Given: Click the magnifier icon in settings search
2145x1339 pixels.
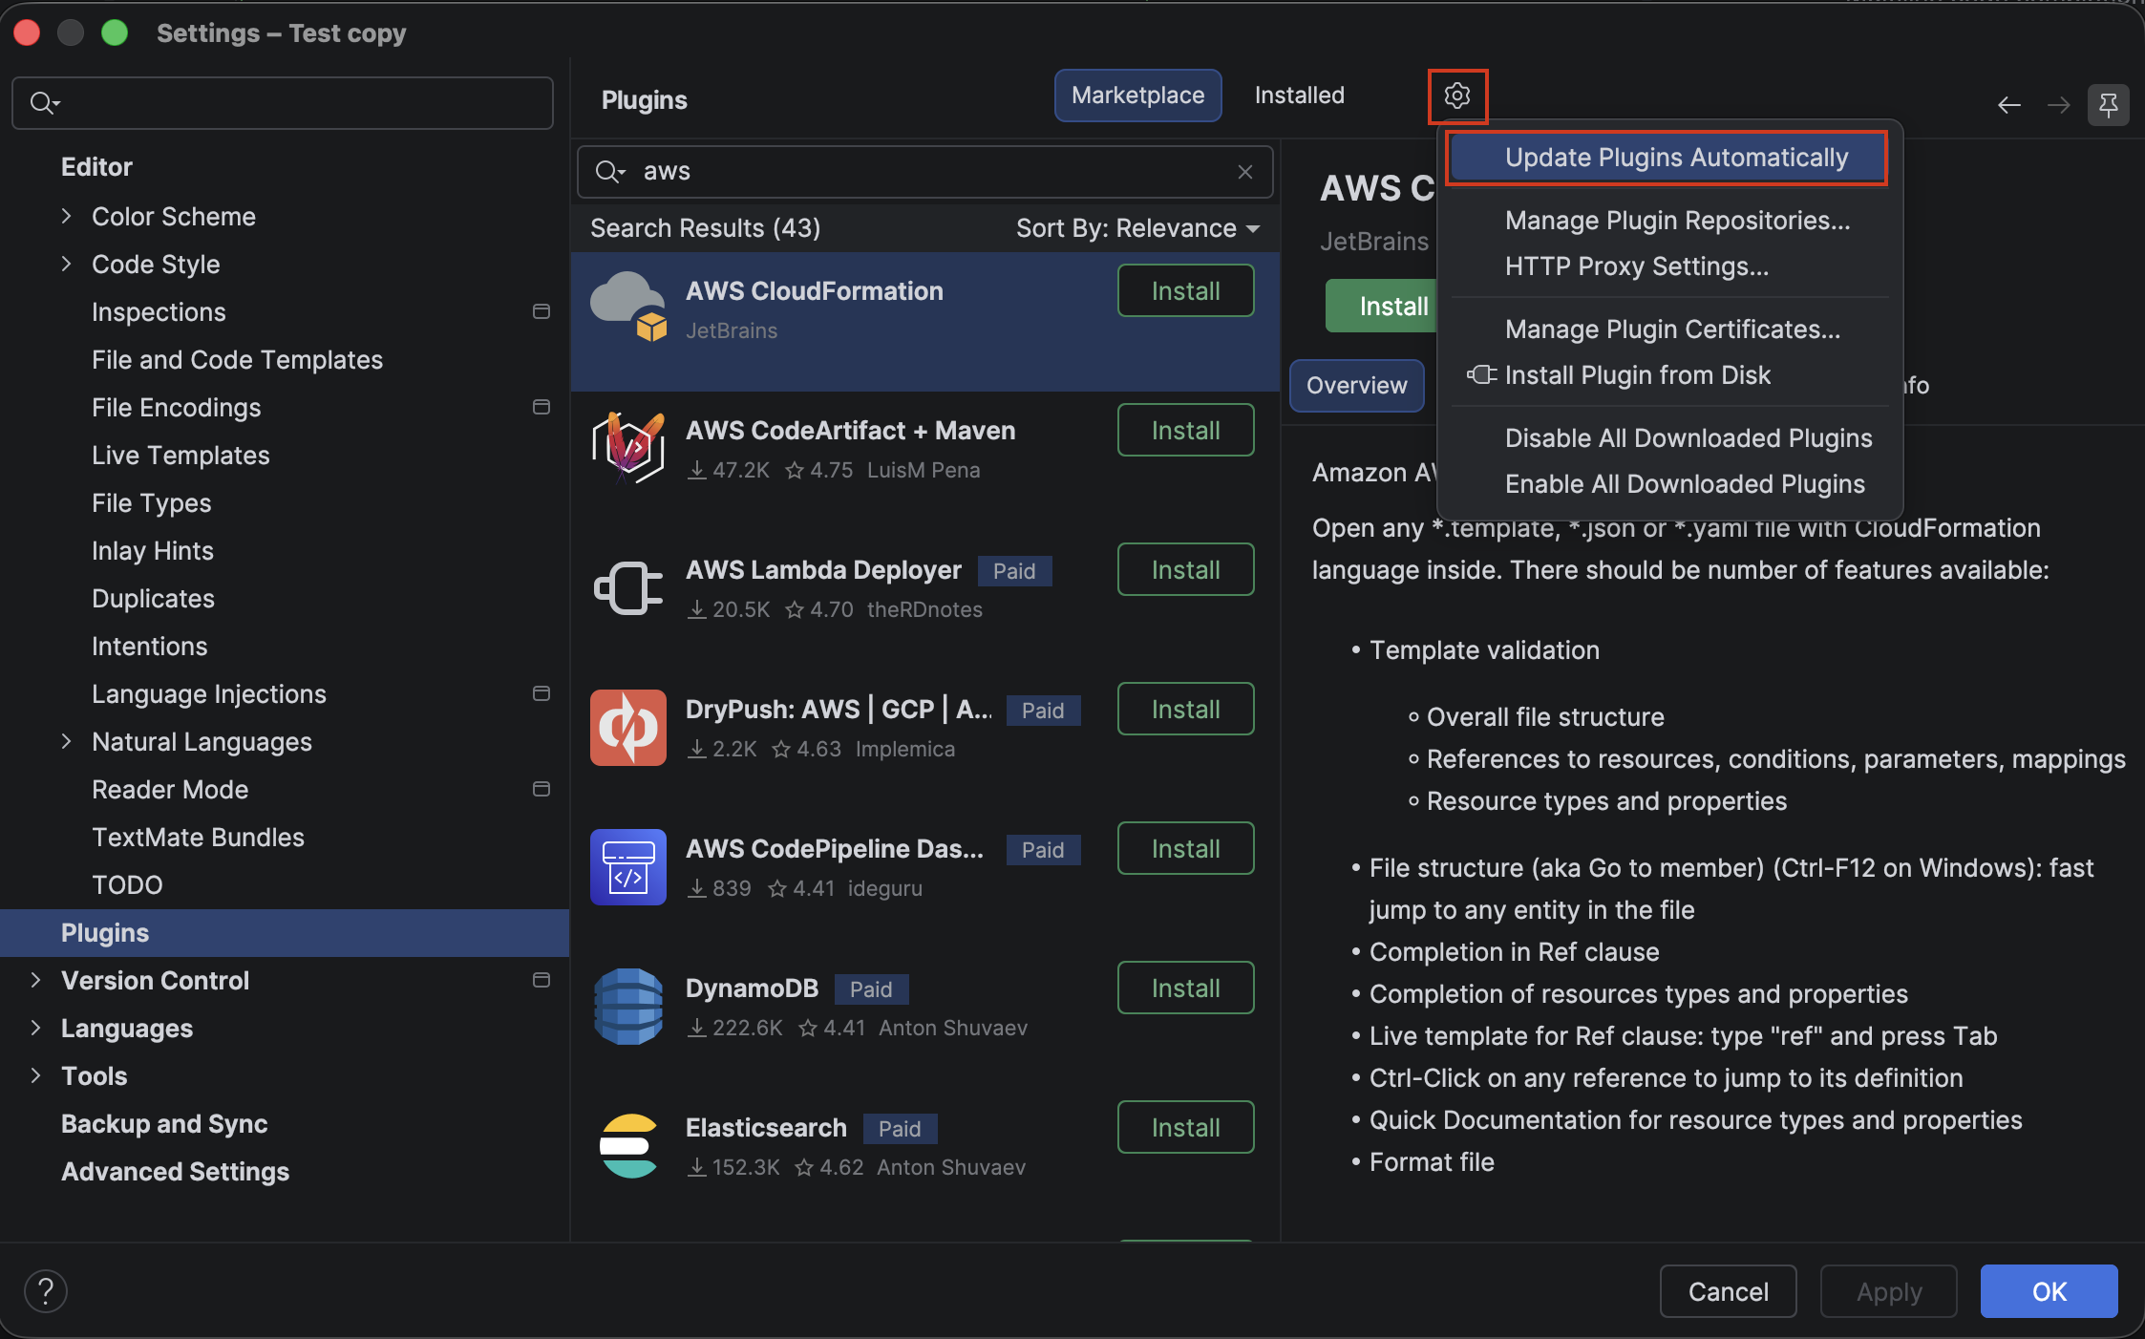Looking at the screenshot, I should point(44,103).
